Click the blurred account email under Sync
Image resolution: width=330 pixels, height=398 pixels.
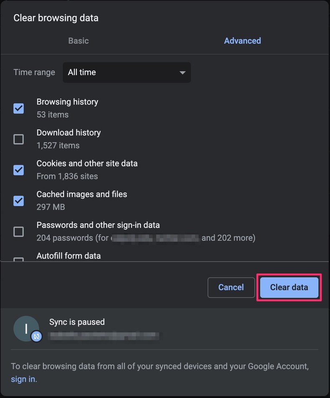click(x=104, y=335)
